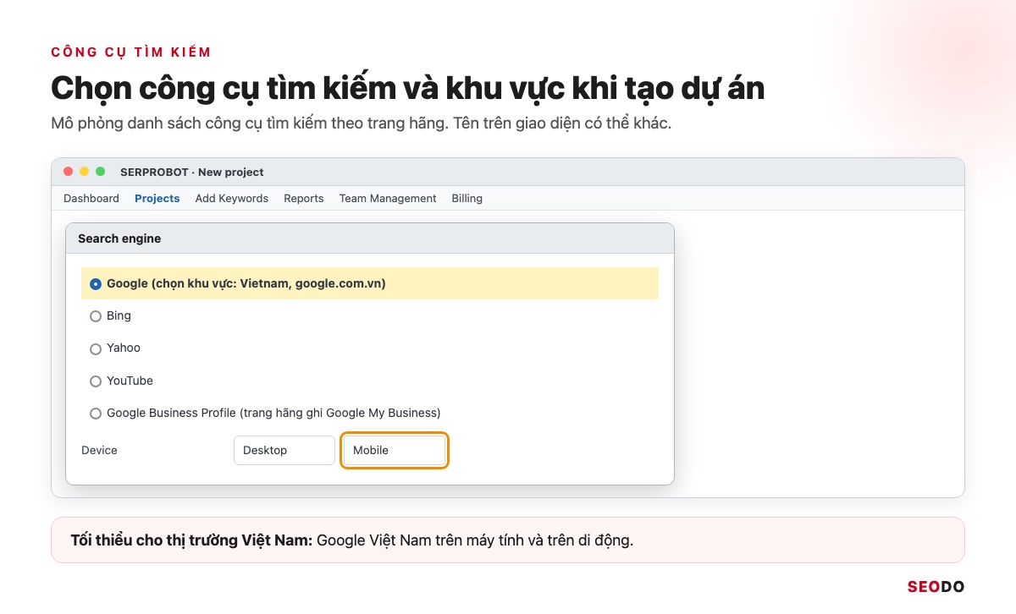Click the green maximize window dot
This screenshot has height=614, width=1016.
pos(101,172)
